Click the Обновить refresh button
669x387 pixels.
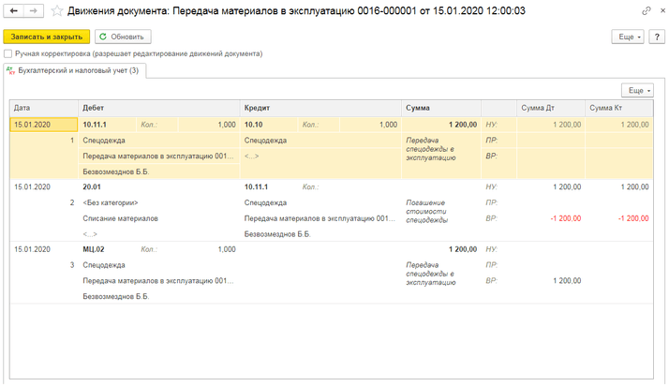122,37
